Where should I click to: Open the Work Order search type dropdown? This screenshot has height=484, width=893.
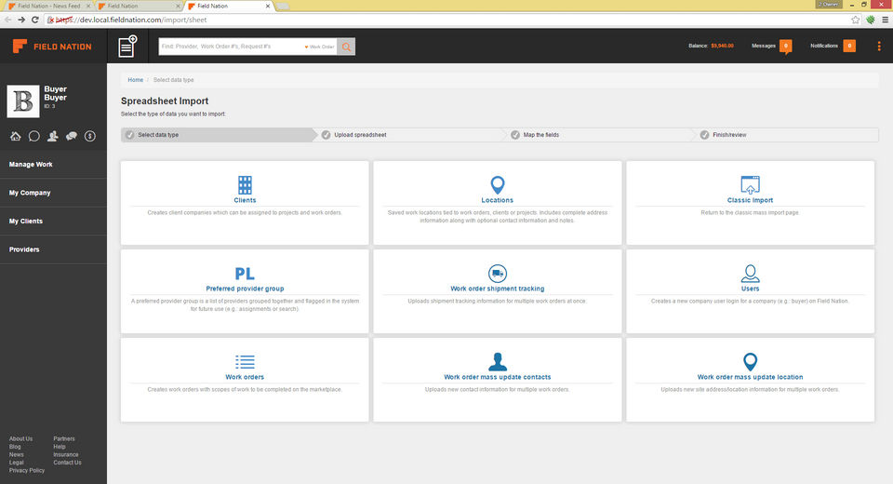(x=319, y=47)
